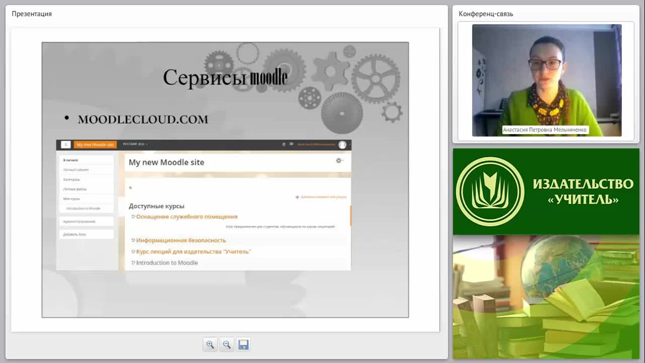
Task: Open the gear settings icon beside site title
Action: point(339,160)
